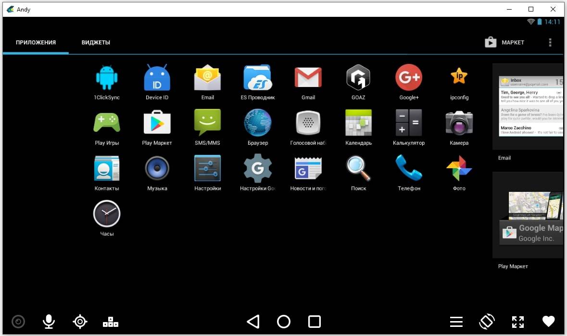Launch the Часы clock app
The height and width of the screenshot is (336, 567).
(107, 214)
